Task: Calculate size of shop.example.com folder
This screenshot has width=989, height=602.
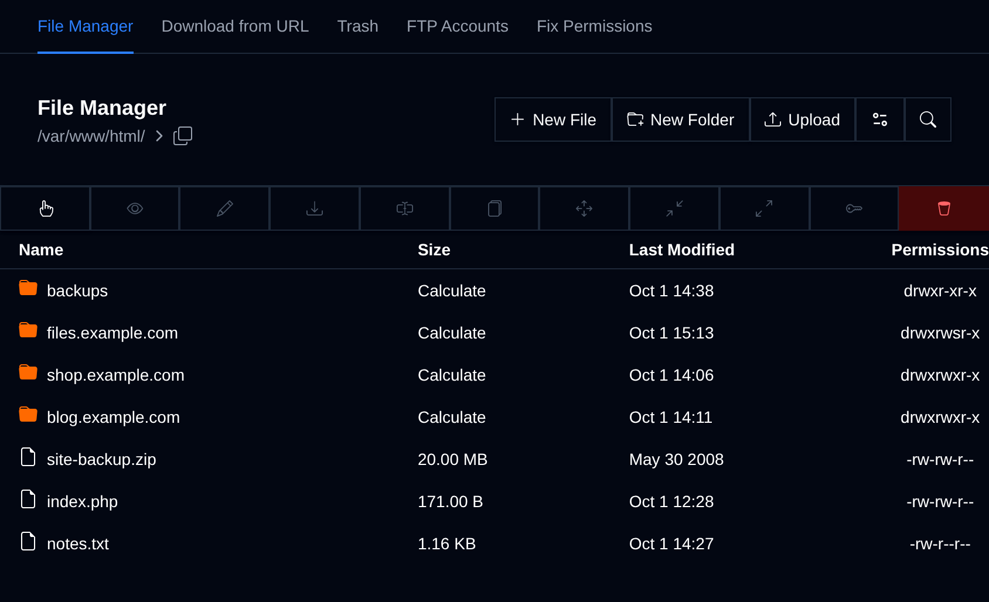Action: [452, 375]
